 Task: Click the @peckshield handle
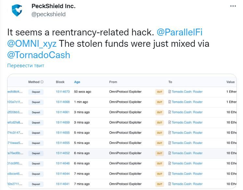(x=48, y=14)
